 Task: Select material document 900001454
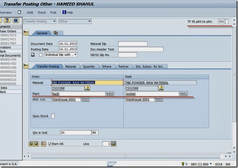tap(8, 60)
